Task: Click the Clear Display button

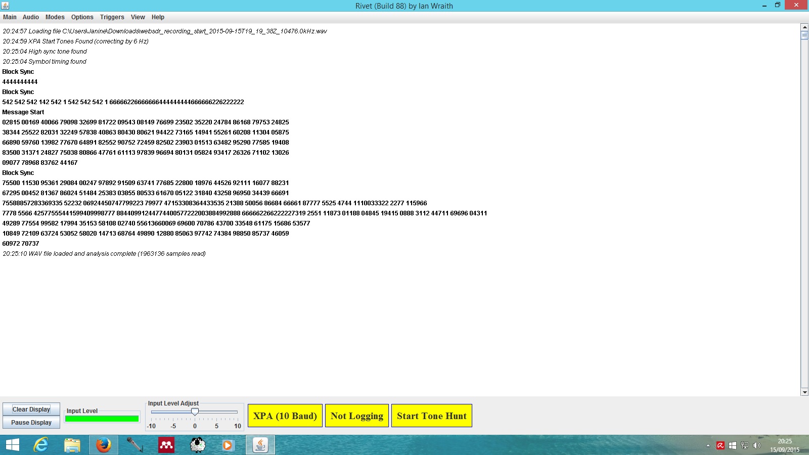Action: pyautogui.click(x=31, y=409)
